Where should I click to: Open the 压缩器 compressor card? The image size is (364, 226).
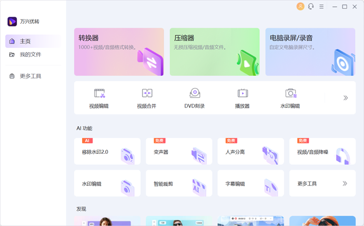[215, 52]
